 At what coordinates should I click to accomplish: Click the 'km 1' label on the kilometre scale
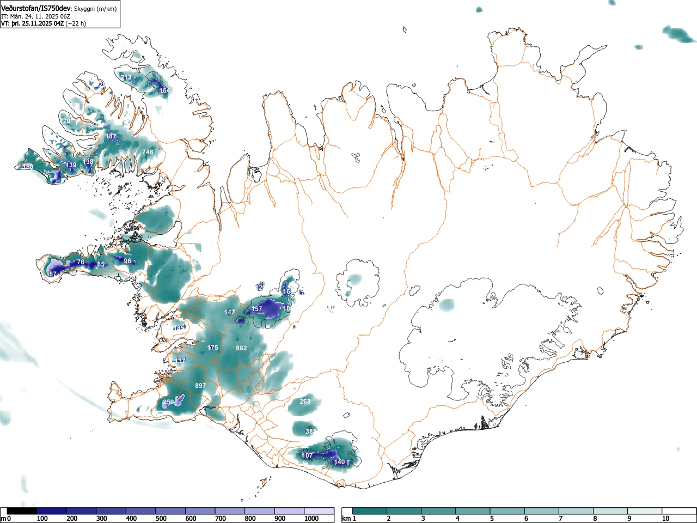tap(349, 519)
